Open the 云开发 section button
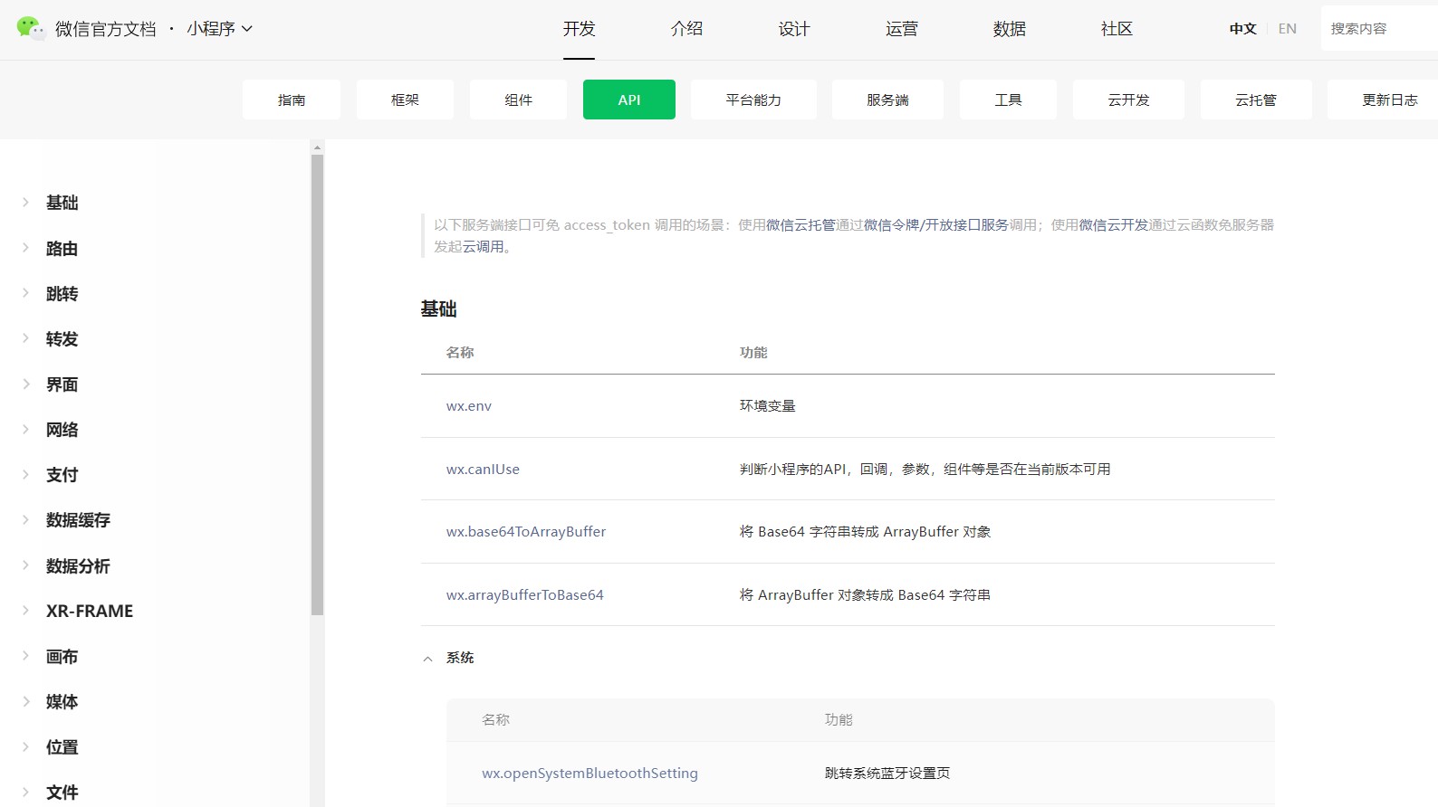1438x807 pixels. pos(1128,100)
